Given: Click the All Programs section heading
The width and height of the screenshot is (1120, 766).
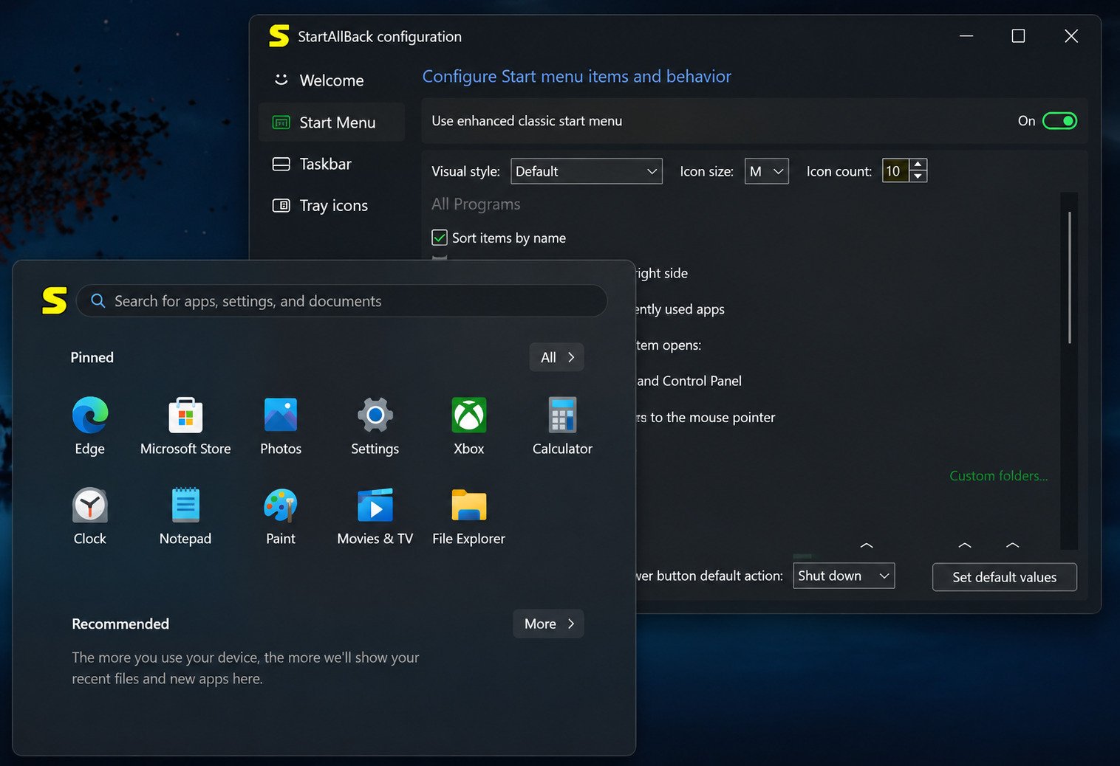Looking at the screenshot, I should point(476,204).
